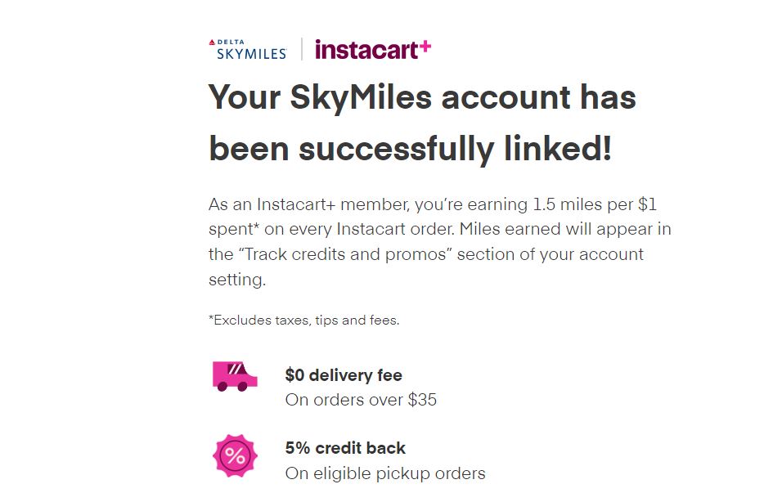Click the pink plus sign in Instacart+

click(425, 47)
